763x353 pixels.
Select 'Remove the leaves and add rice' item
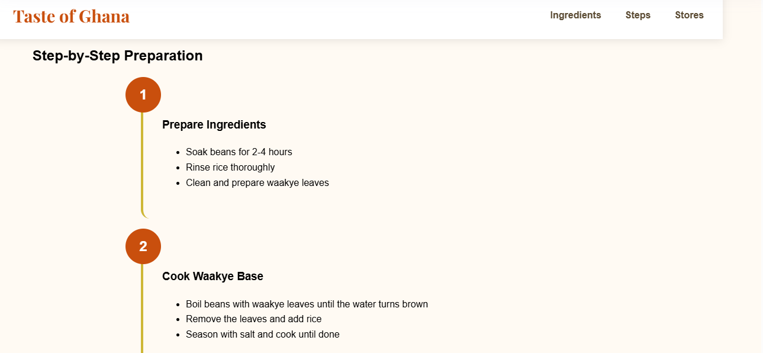[253, 319]
